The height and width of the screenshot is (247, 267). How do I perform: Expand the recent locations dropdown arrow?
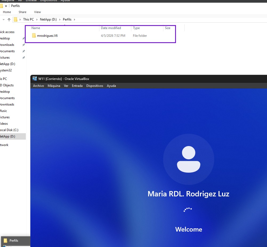(x=3, y=19)
